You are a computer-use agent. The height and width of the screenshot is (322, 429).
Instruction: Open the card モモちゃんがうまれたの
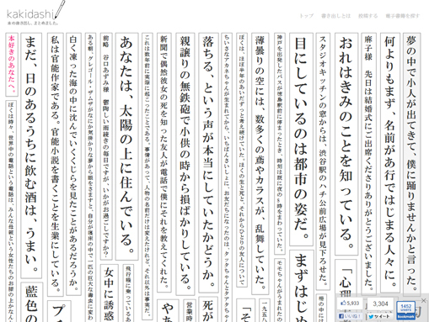click(x=280, y=290)
